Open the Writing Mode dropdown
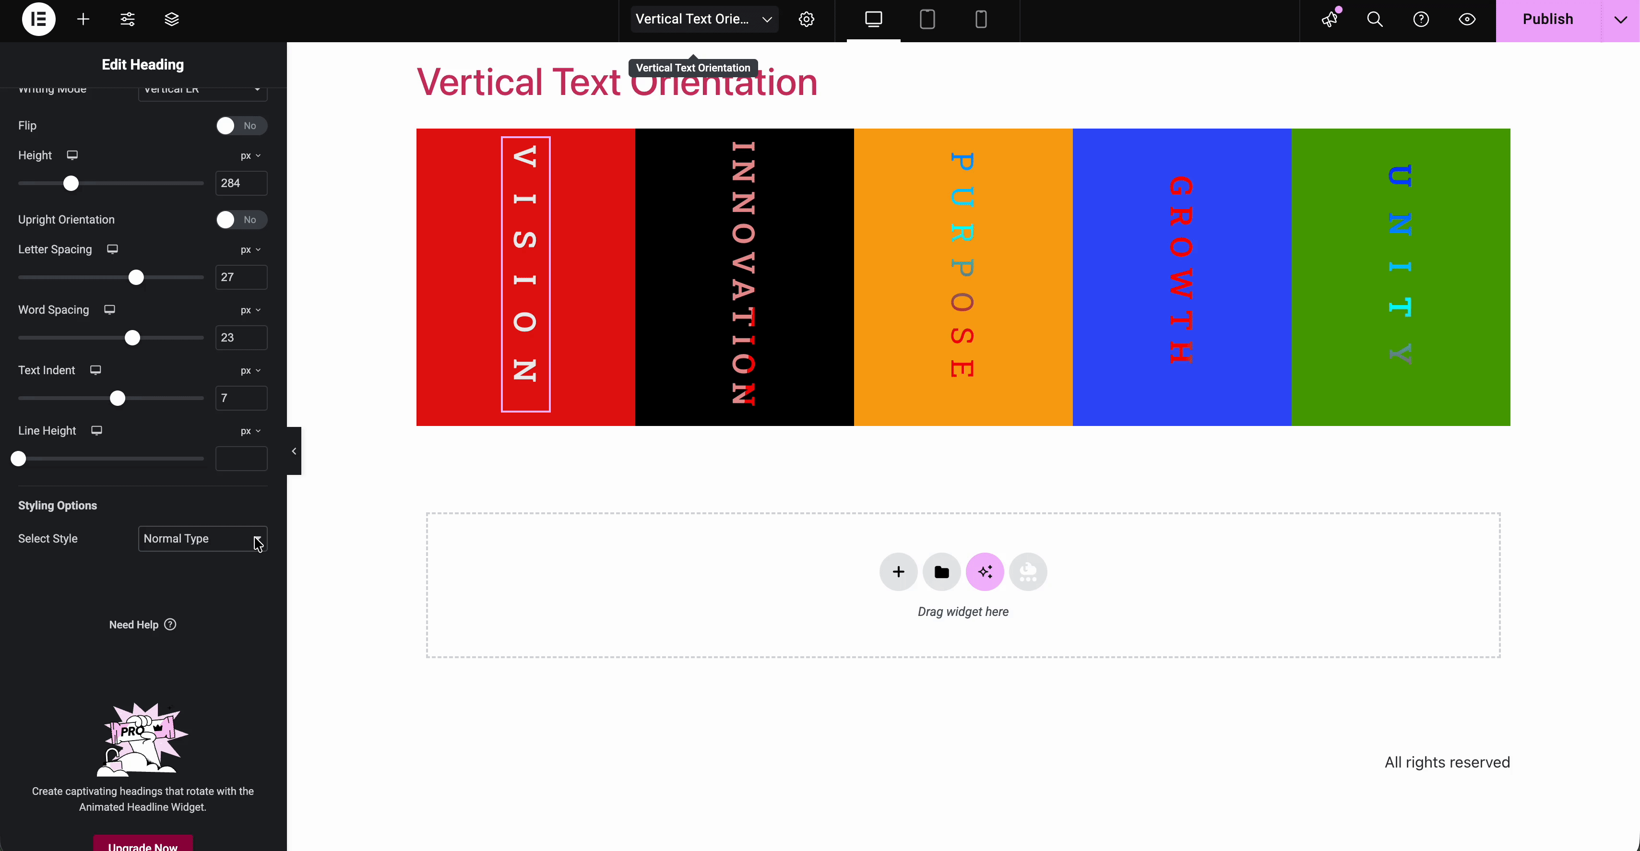The width and height of the screenshot is (1640, 851). point(202,90)
